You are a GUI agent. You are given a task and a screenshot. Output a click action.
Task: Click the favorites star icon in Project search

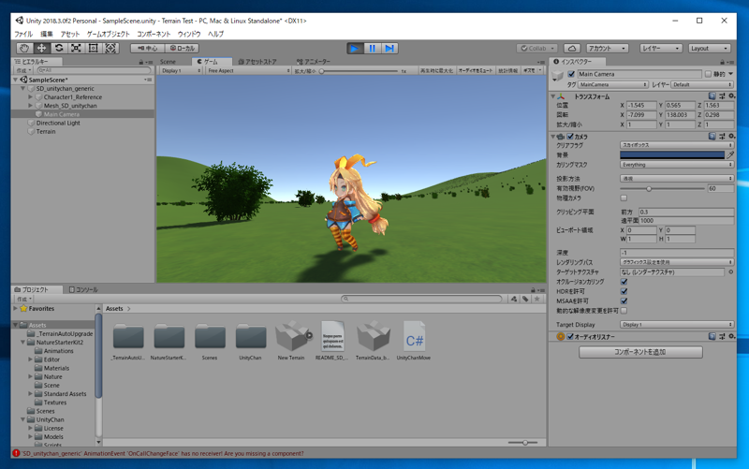pos(536,299)
